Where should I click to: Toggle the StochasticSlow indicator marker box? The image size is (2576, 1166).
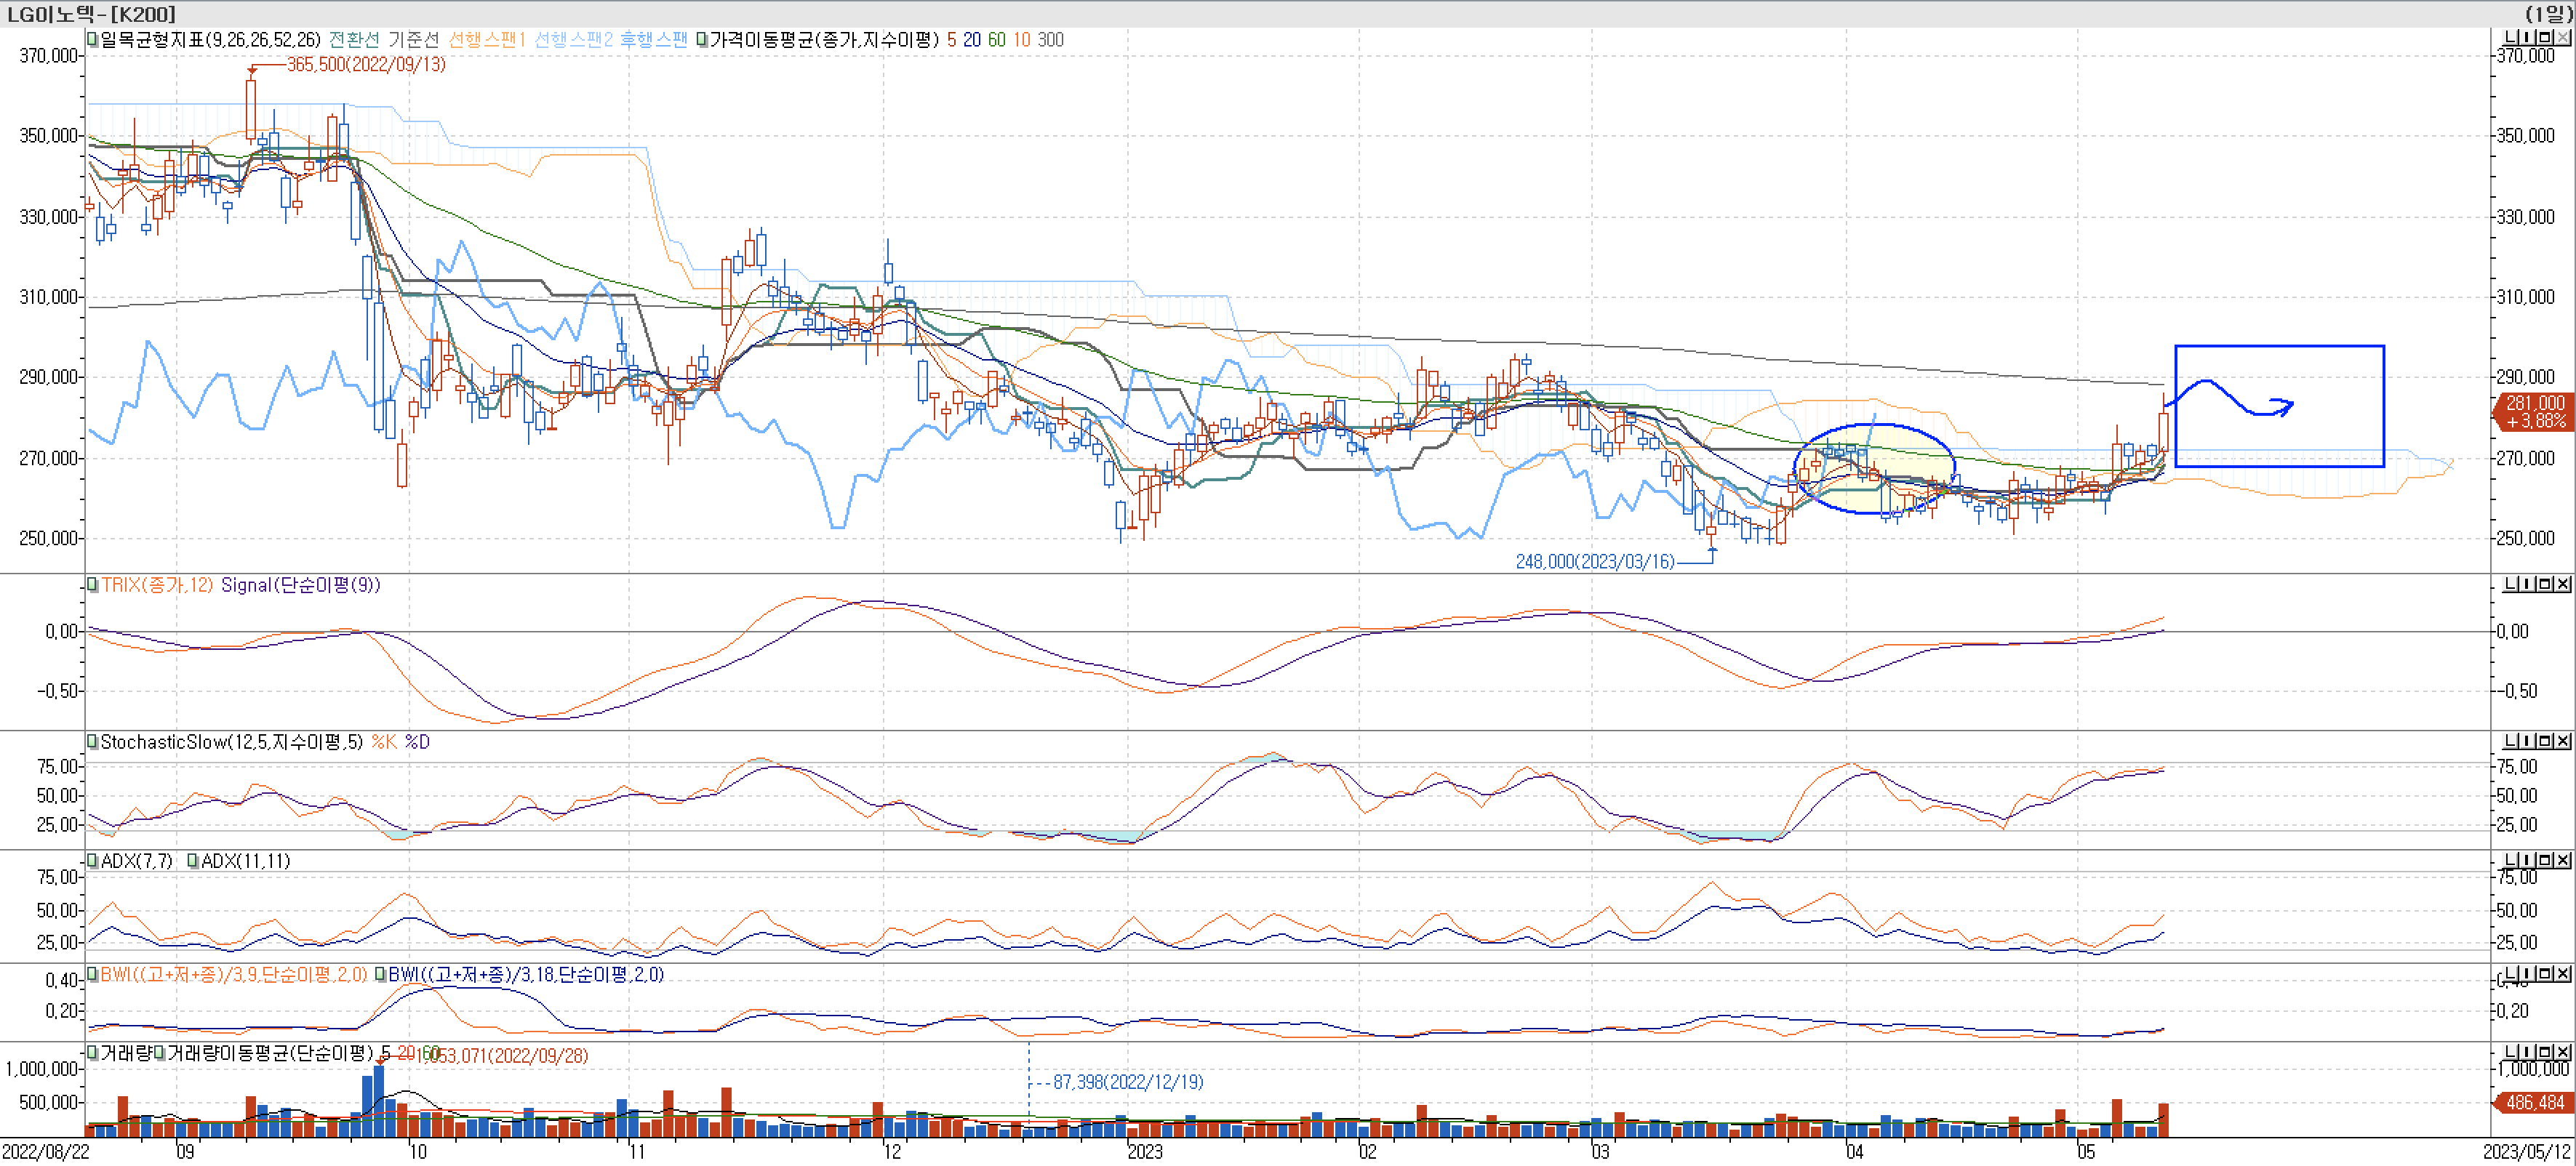click(92, 741)
